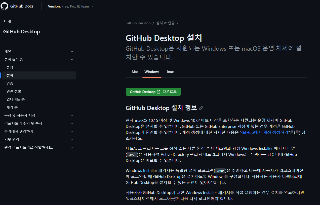This screenshot has width=320, height=205.
Task: Expand the 구성 및 사용자 지정 section
Action: click(72, 116)
